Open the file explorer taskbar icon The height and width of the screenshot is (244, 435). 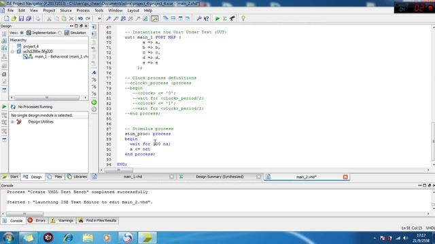(x=88, y=238)
